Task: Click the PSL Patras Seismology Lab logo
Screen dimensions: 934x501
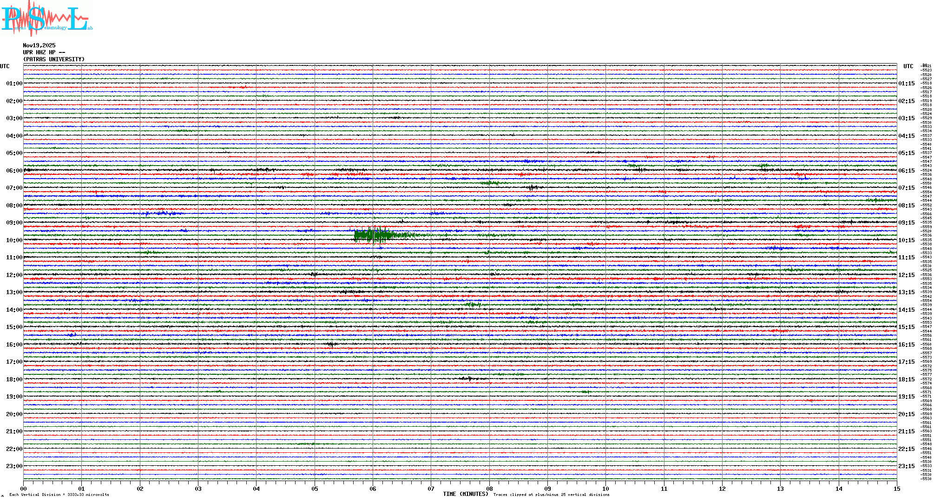Action: [x=46, y=19]
